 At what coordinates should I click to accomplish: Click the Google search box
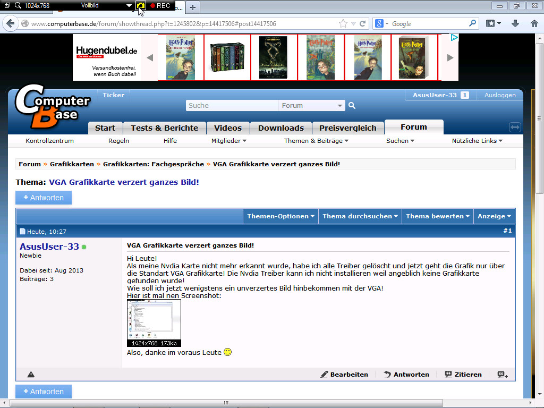(x=429, y=23)
